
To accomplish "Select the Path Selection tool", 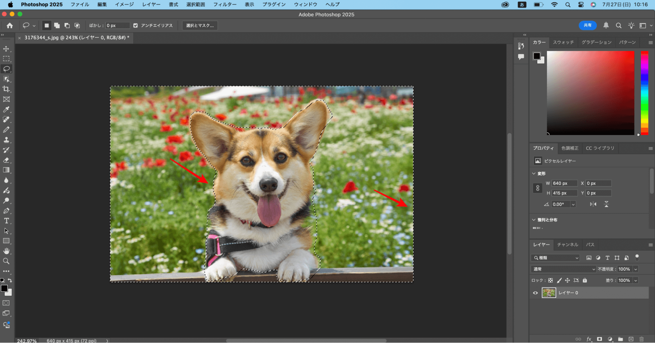I will (6, 231).
